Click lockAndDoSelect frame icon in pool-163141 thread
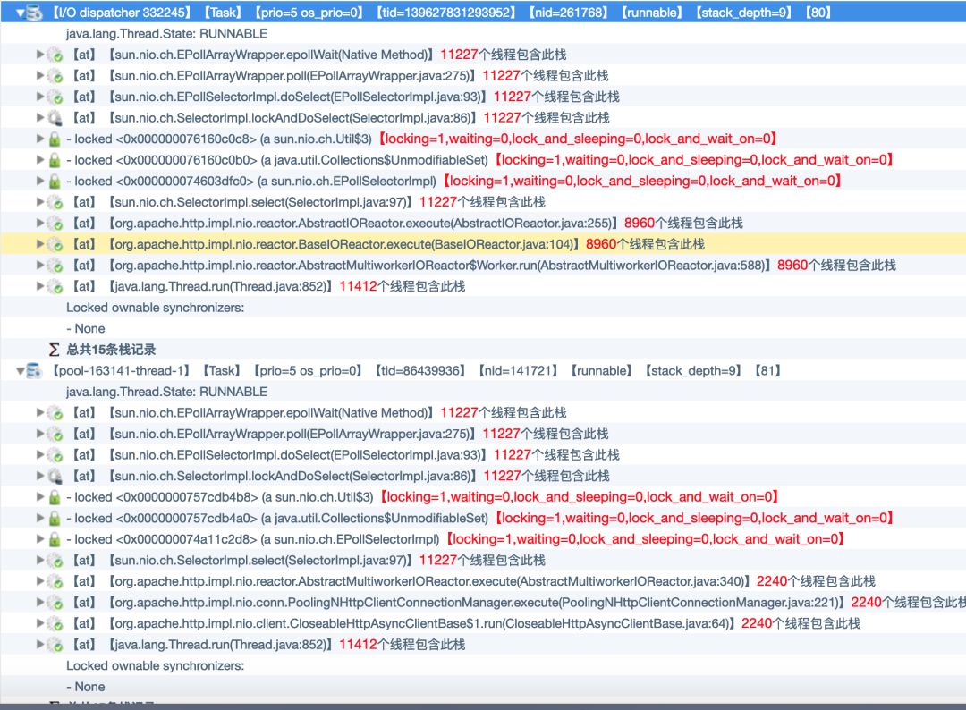This screenshot has height=710, width=966. click(x=55, y=476)
